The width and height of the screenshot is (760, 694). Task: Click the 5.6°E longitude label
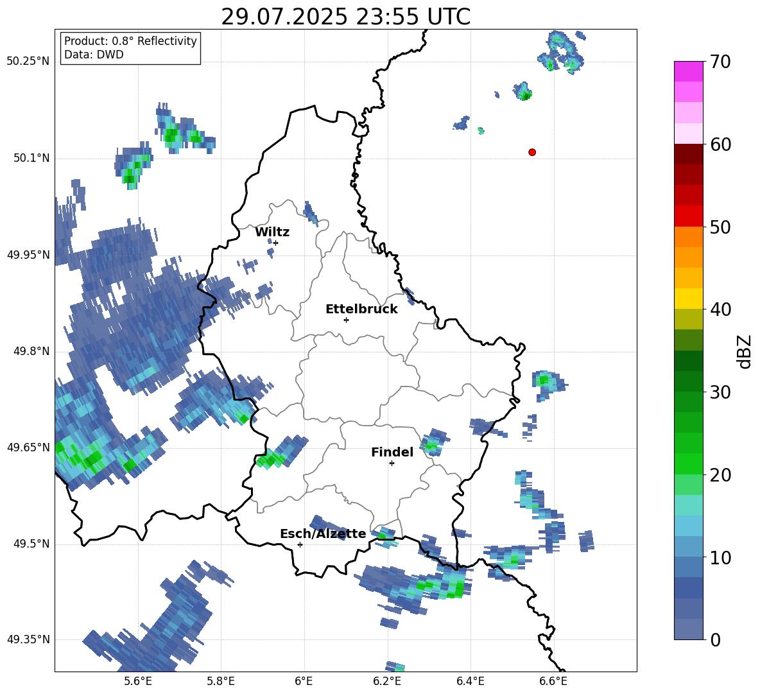pos(138,681)
